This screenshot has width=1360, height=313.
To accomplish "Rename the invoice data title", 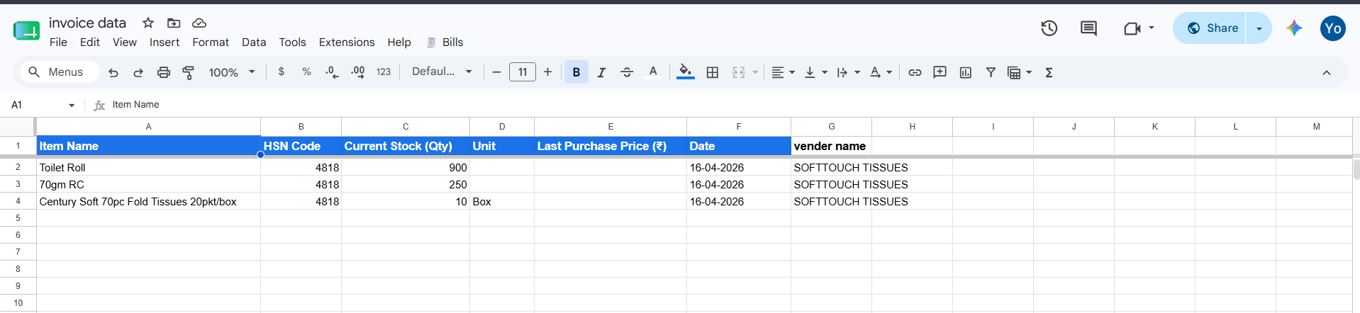I will [x=87, y=23].
